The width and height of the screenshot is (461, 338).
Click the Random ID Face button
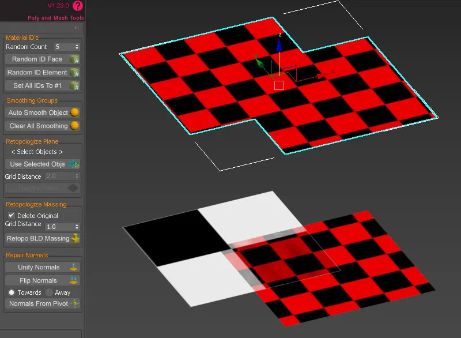43,59
